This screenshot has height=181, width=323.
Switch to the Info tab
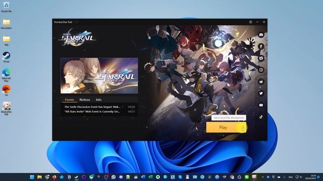pos(98,100)
